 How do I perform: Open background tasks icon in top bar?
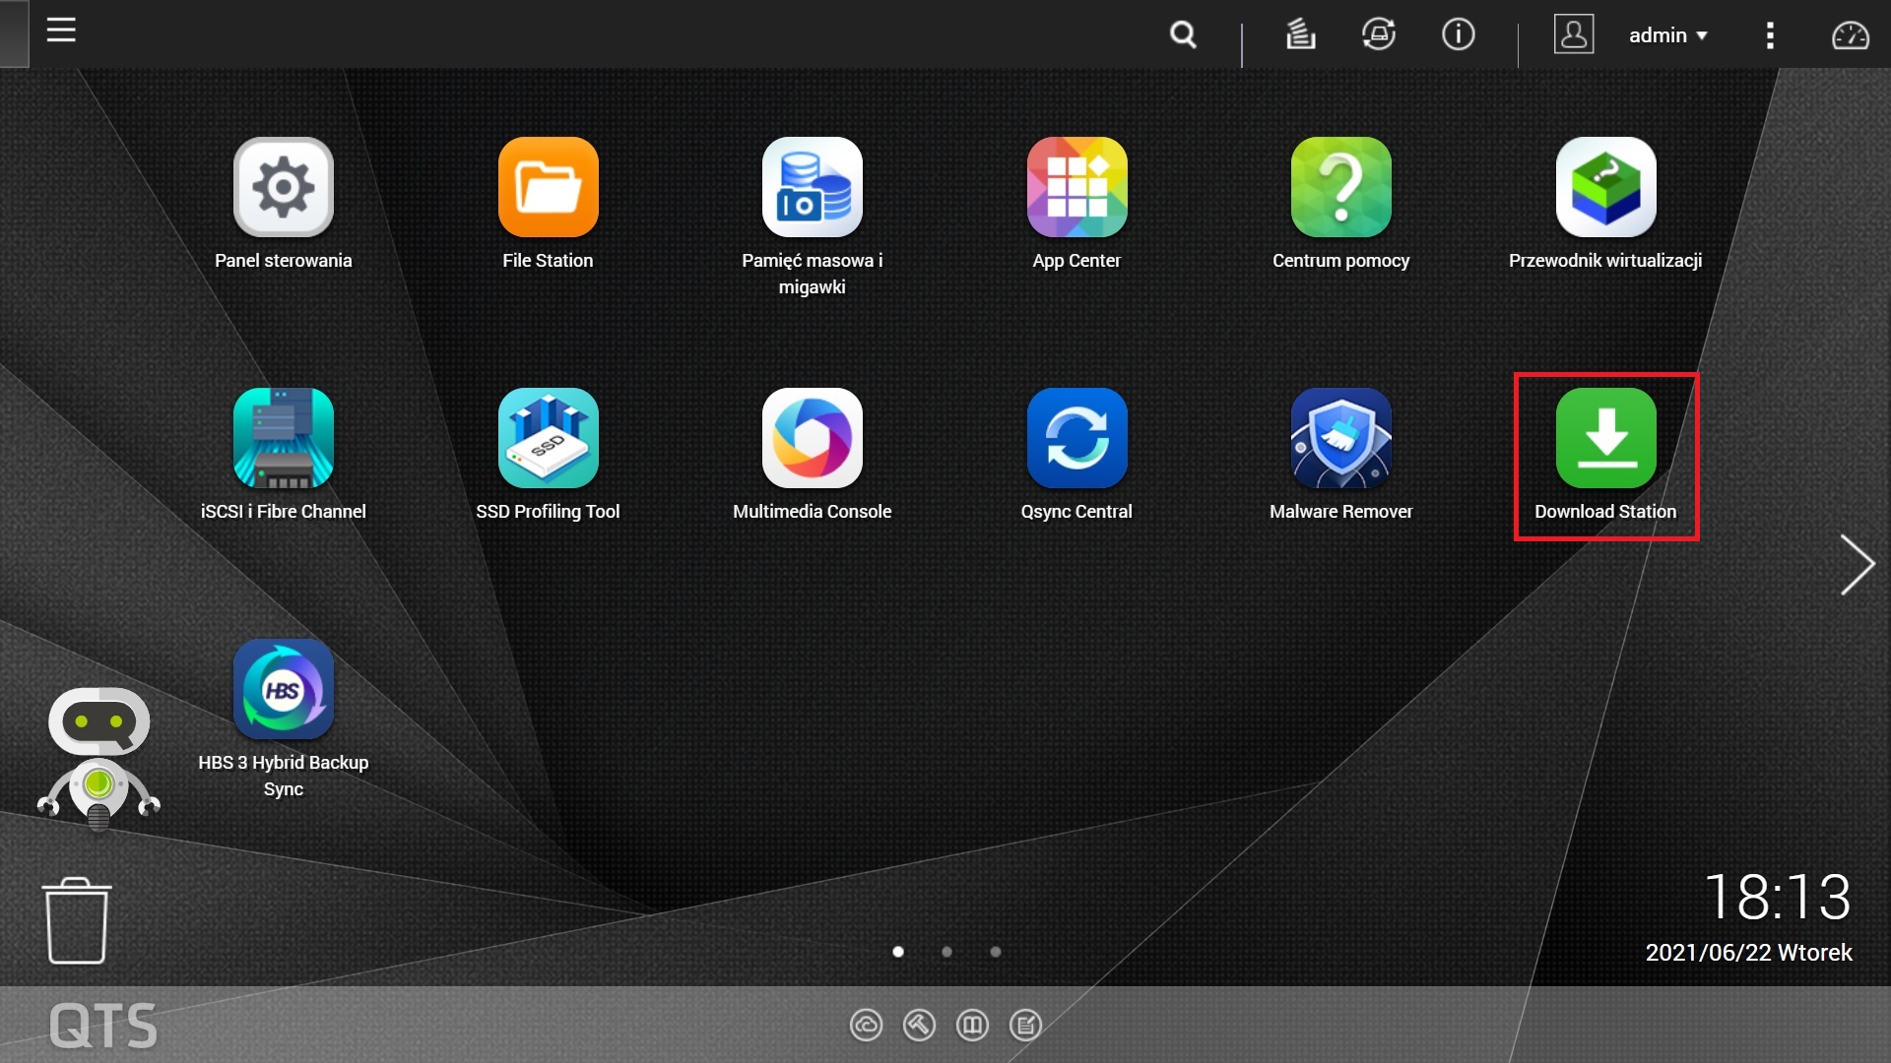pos(1300,34)
